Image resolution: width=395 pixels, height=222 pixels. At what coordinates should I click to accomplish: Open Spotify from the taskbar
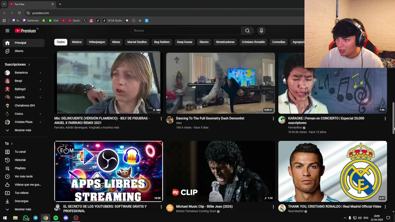click(x=56, y=218)
